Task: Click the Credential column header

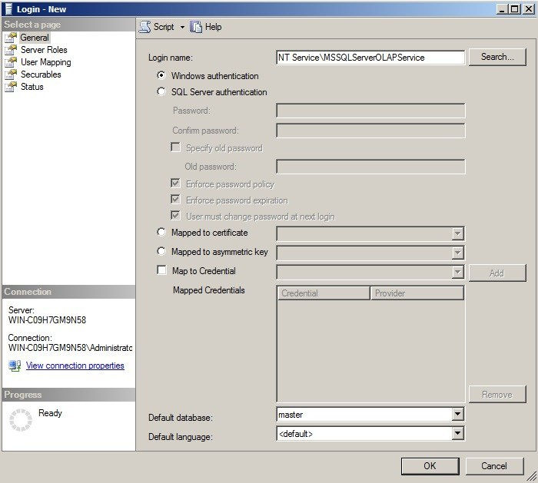Action: pyautogui.click(x=324, y=293)
